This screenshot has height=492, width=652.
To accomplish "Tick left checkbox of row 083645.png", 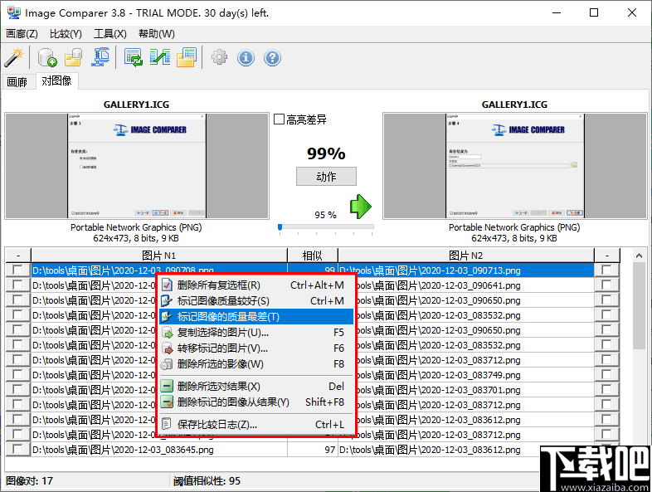I will coord(17,450).
